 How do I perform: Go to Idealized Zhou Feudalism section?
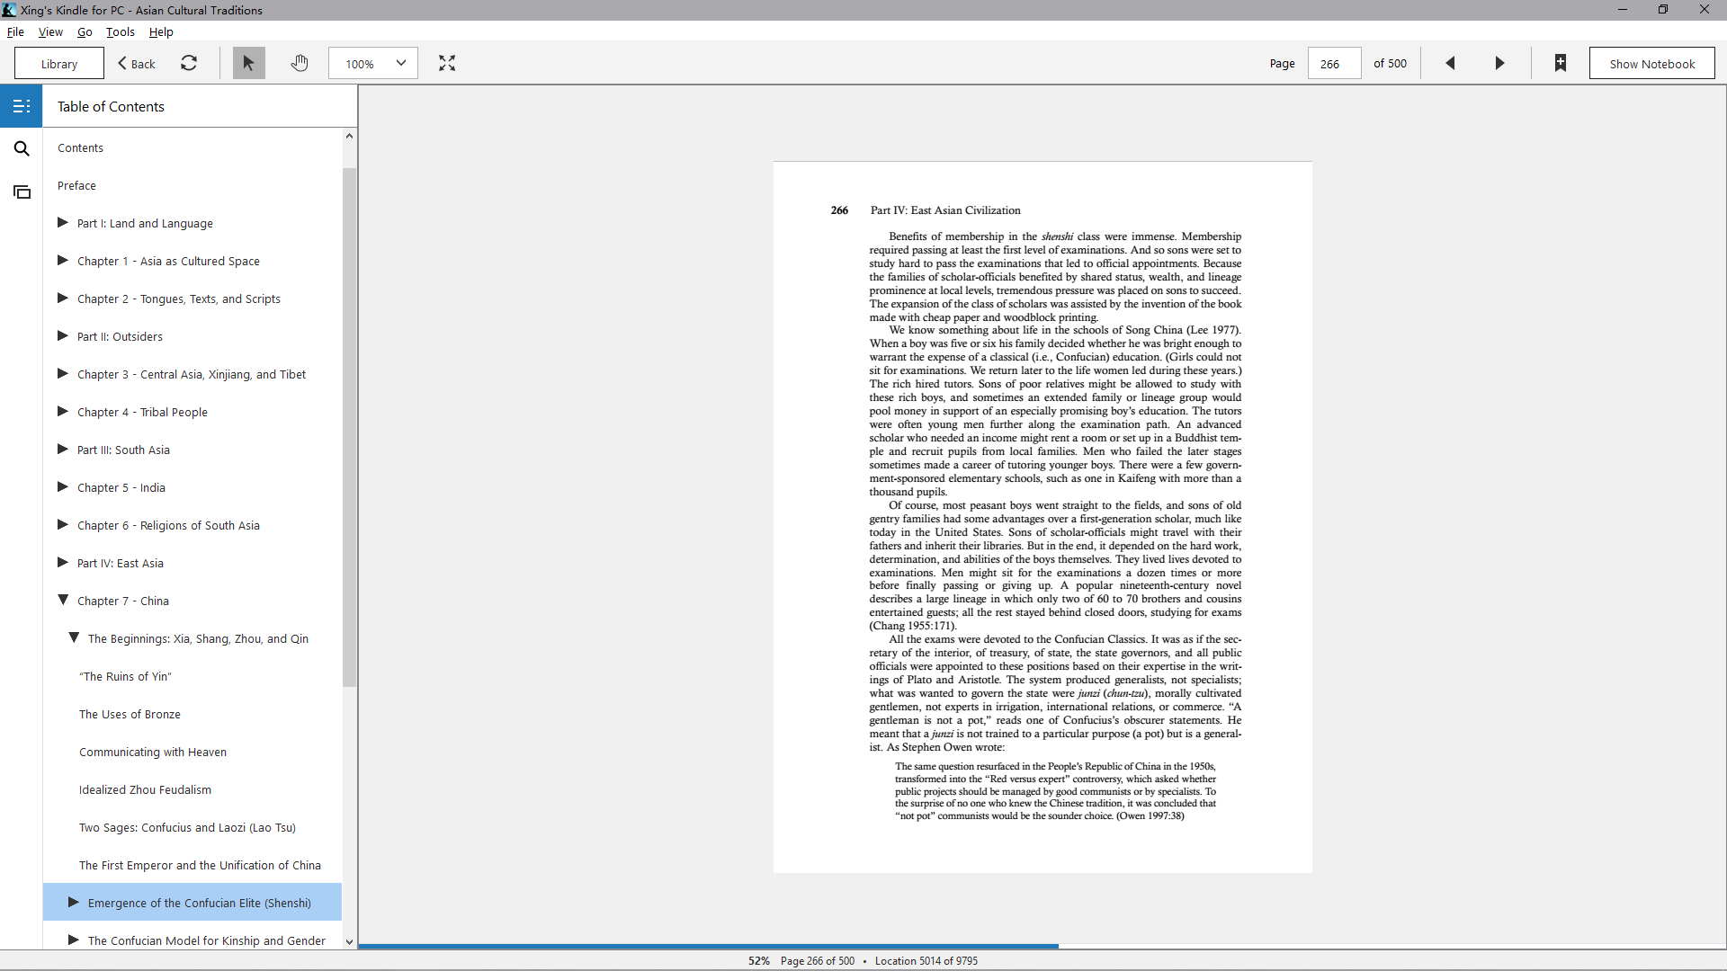click(x=145, y=790)
